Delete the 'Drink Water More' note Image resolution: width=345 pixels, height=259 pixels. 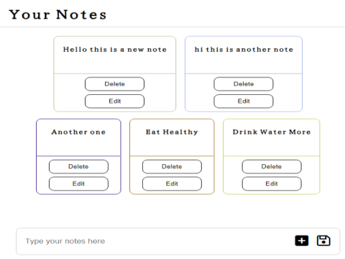coord(272,166)
